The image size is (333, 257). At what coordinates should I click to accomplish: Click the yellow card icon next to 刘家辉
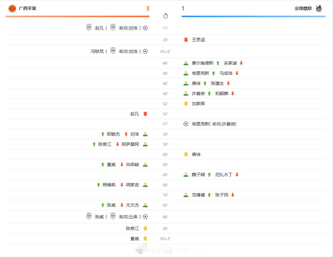click(186, 104)
